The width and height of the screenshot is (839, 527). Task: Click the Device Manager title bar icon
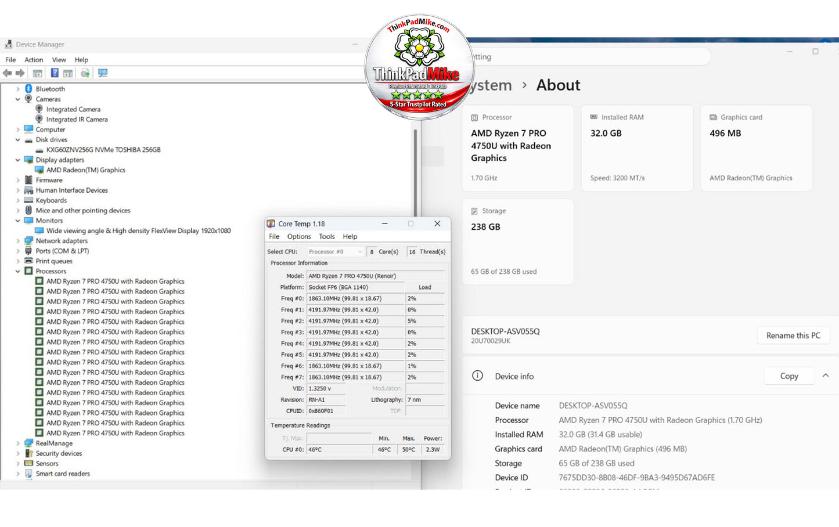(8, 44)
